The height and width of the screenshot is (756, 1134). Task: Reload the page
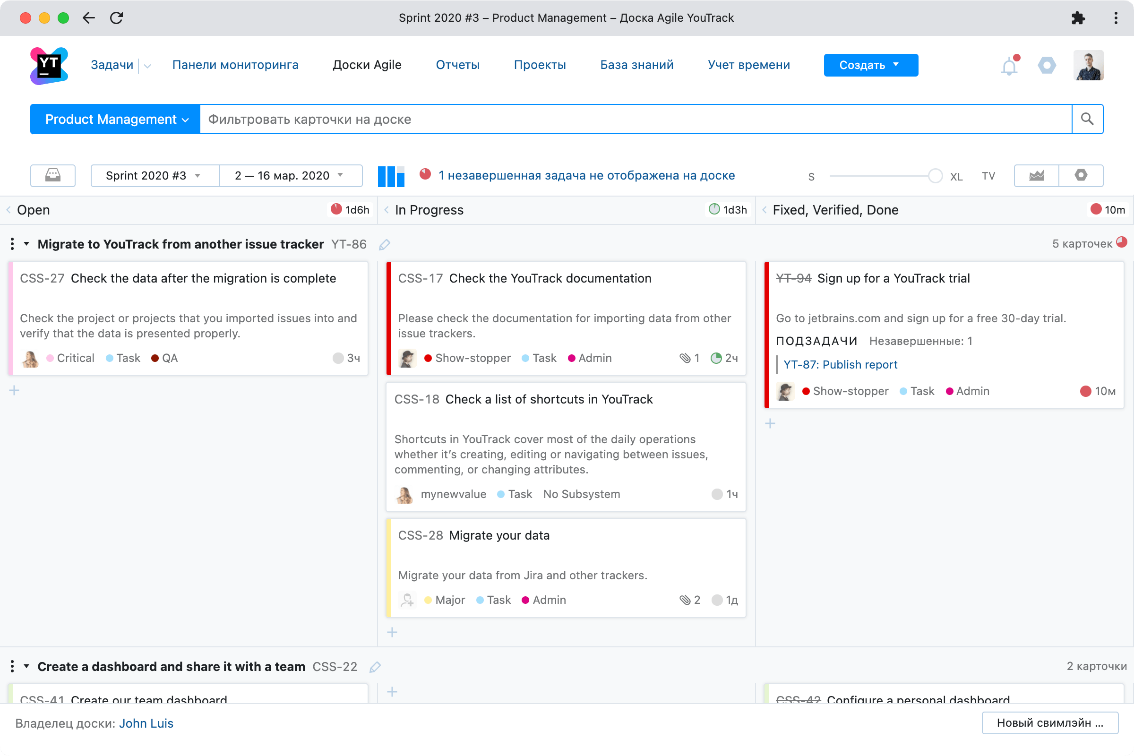117,18
